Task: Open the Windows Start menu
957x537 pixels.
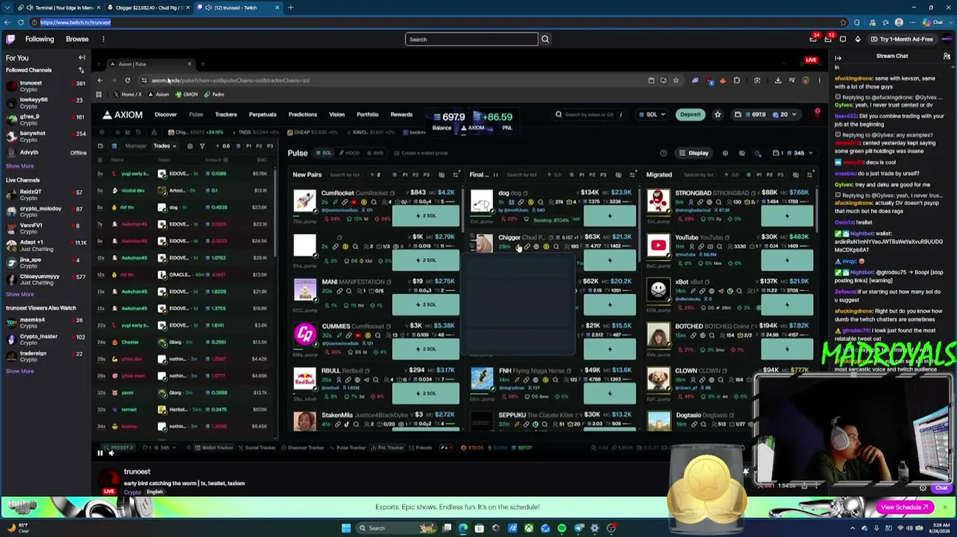Action: coord(346,528)
